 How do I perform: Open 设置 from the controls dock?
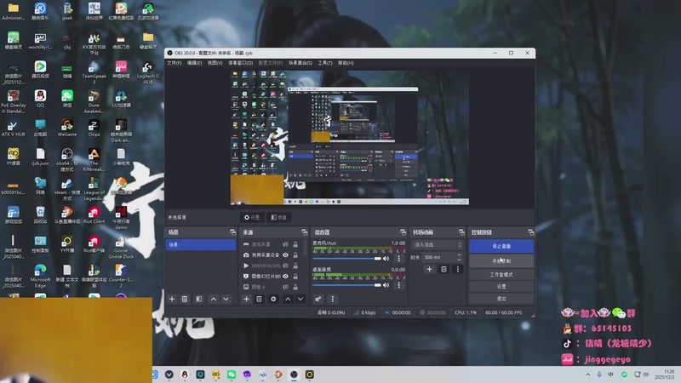tap(501, 287)
